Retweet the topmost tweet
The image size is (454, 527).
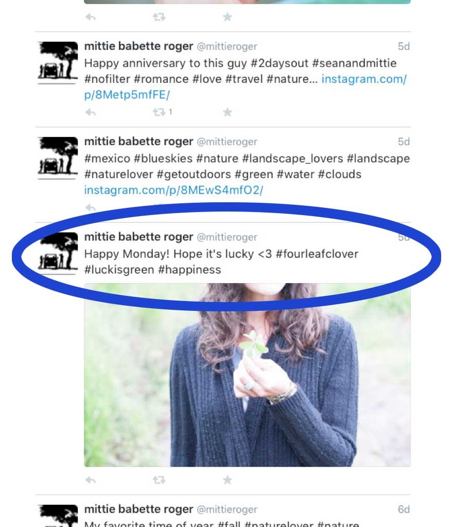click(159, 17)
